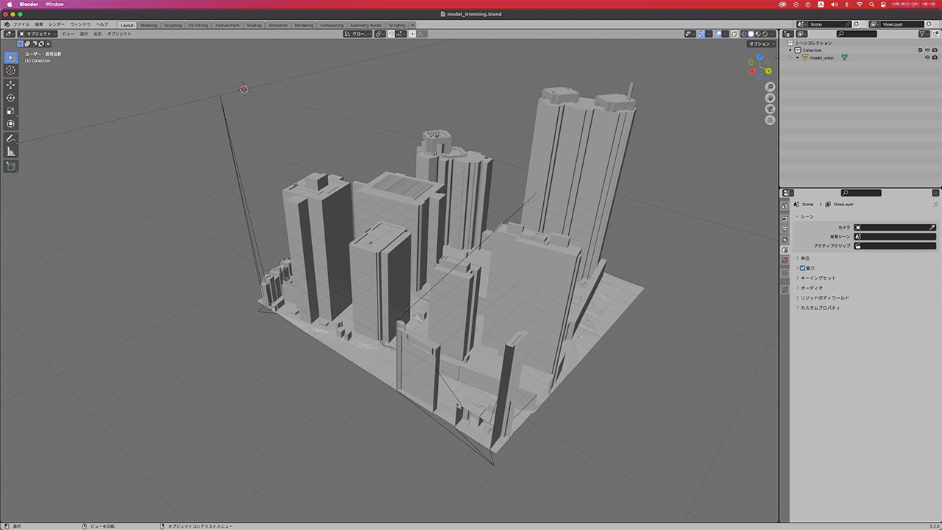This screenshot has width=942, height=530.
Task: Expand the オーディオ panel
Action: pos(811,288)
